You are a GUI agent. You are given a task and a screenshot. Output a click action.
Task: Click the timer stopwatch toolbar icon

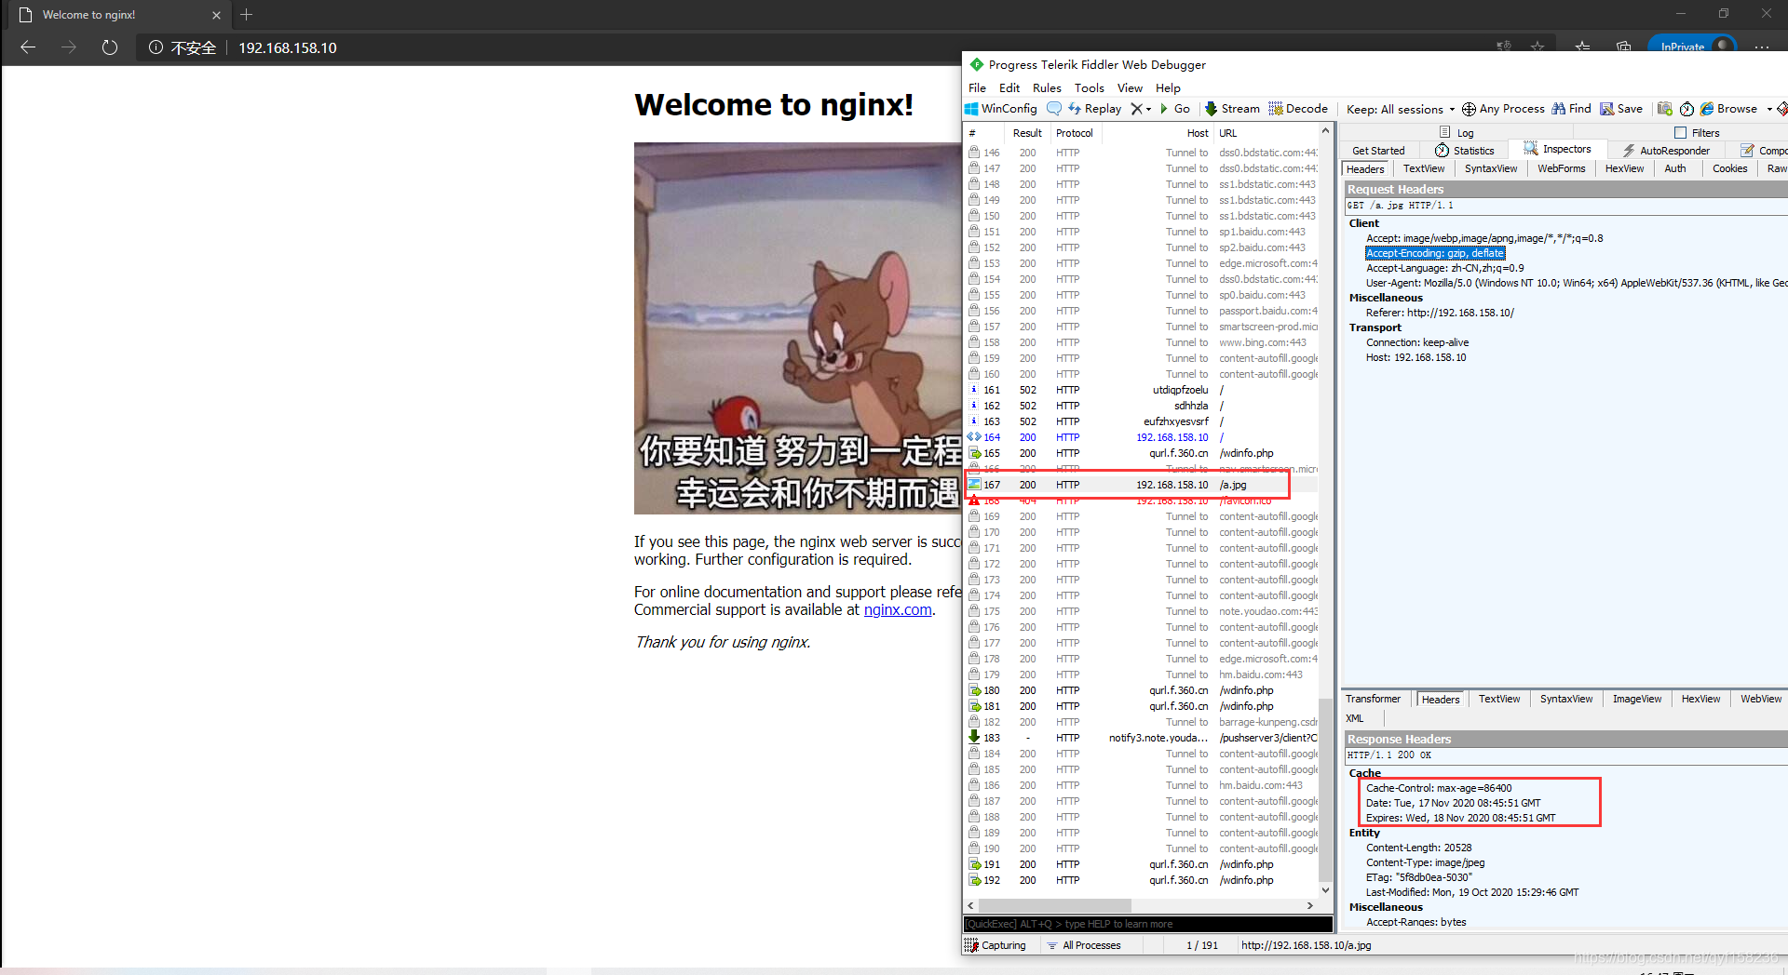[x=1686, y=109]
